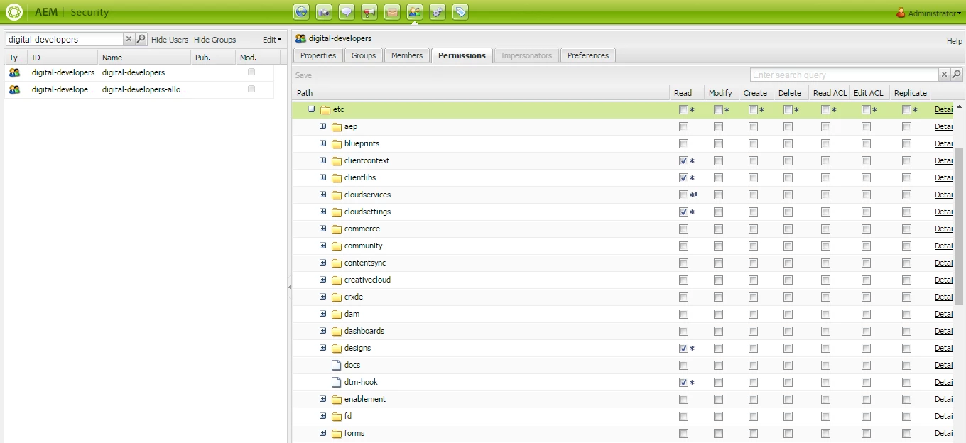Switch to the Members tab

(407, 55)
